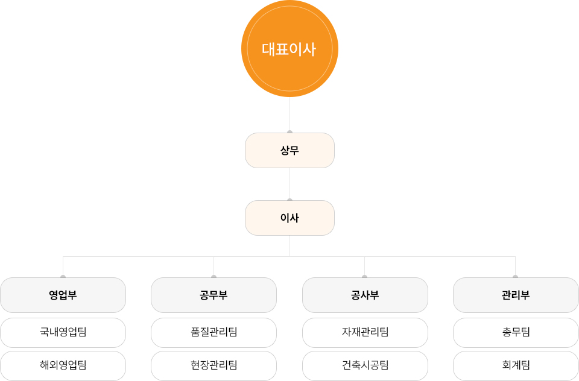The height and width of the screenshot is (381, 579).
Task: Open the 총무팀 team box
Action: (x=516, y=332)
